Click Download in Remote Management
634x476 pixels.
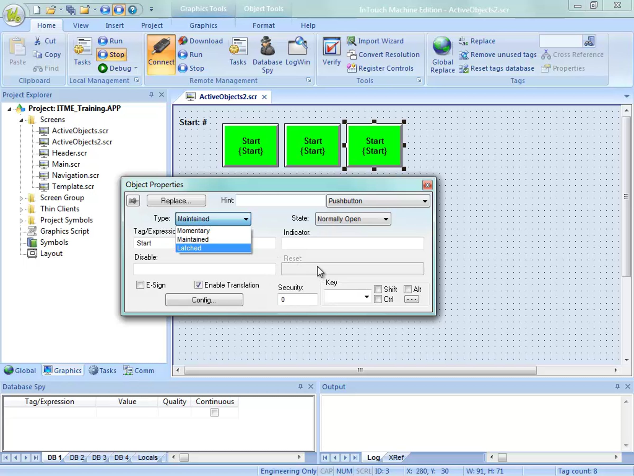201,41
